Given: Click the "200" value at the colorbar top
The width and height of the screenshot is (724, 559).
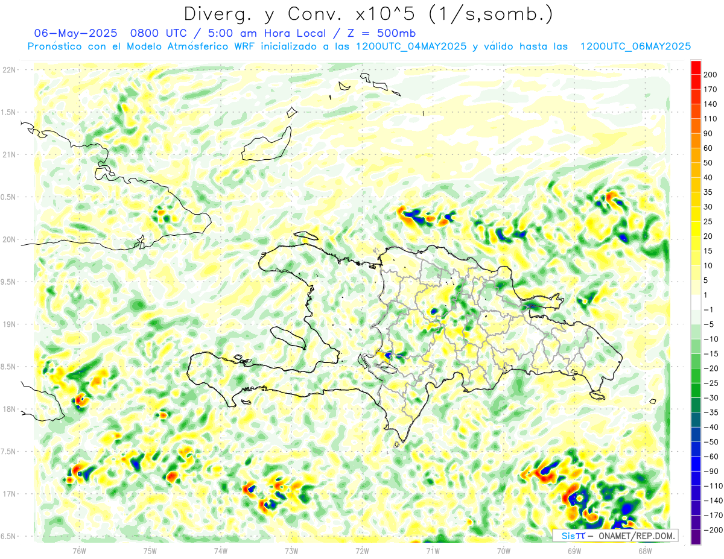Looking at the screenshot, I should click(711, 75).
